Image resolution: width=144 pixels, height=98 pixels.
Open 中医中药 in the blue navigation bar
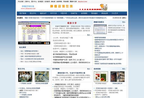tap(64, 13)
